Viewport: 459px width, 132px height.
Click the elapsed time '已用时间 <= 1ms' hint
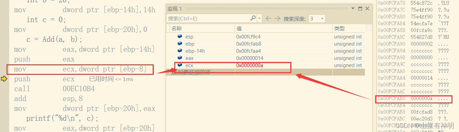111,79
